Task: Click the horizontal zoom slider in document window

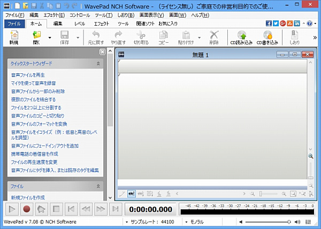Action: coord(268,194)
